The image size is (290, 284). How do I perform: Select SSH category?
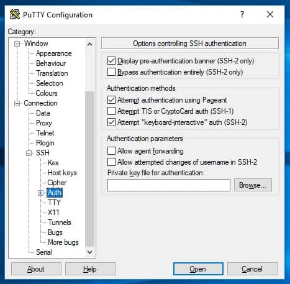tap(43, 153)
